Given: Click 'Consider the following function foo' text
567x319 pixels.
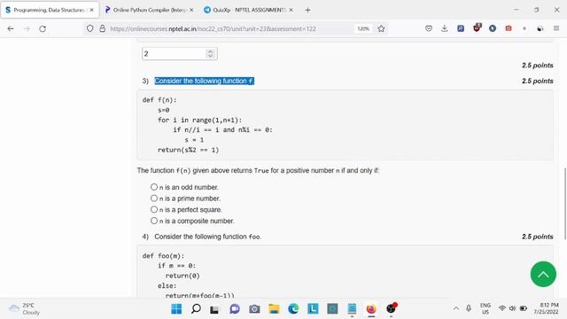Looking at the screenshot, I should (207, 237).
